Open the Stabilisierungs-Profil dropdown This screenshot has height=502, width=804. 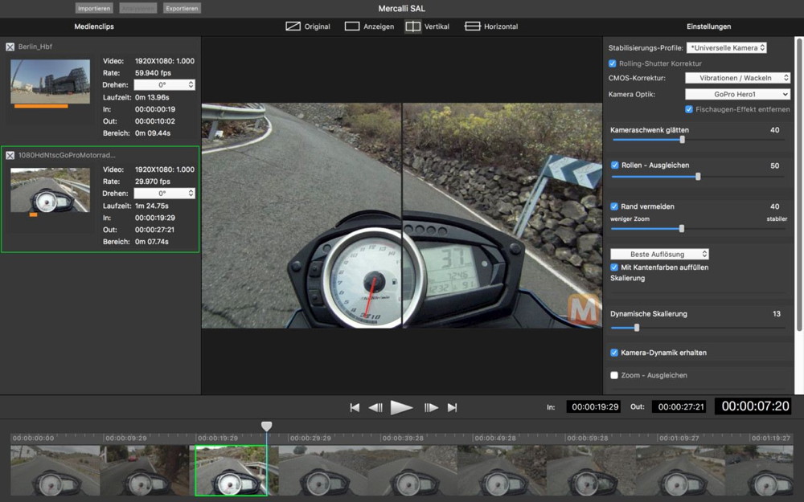[726, 48]
